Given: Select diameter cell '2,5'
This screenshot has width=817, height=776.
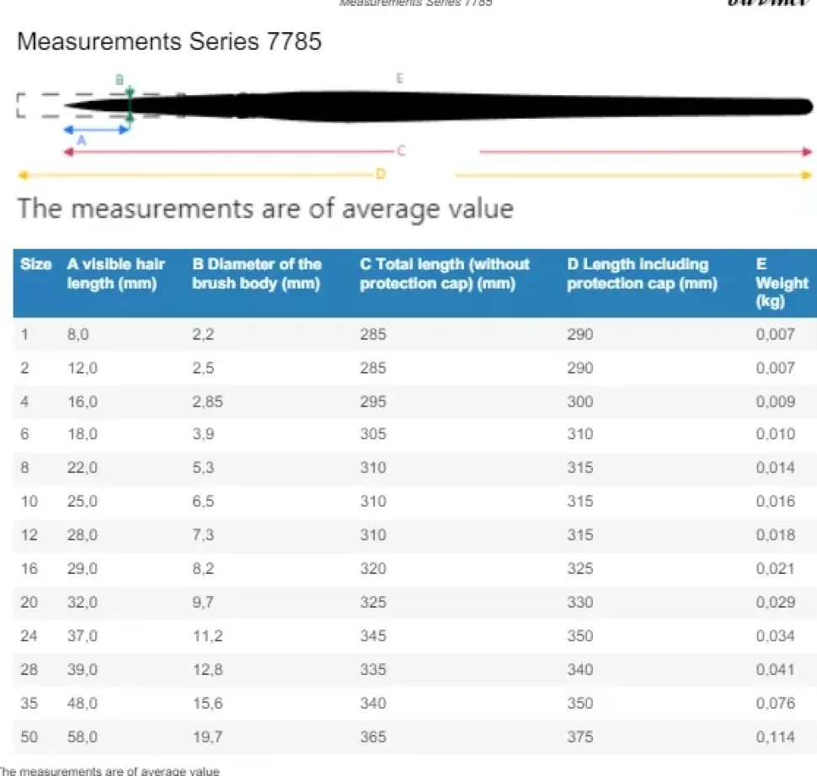Looking at the screenshot, I should (x=203, y=368).
